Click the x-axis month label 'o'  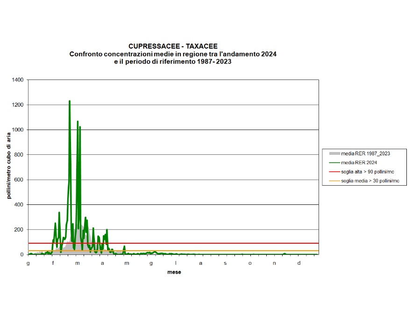pos(250,263)
